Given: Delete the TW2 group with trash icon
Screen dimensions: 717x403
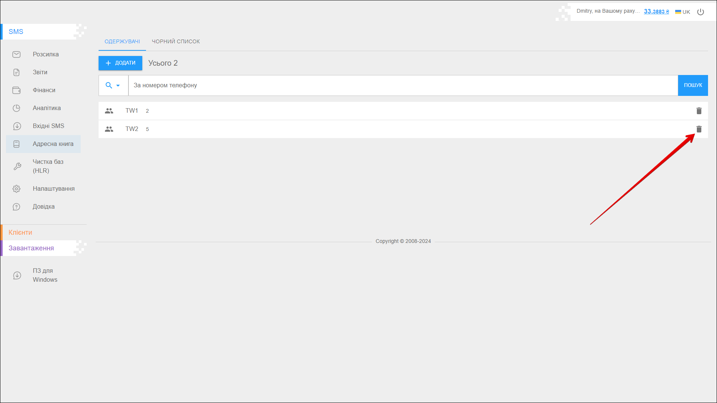Looking at the screenshot, I should click(x=699, y=129).
